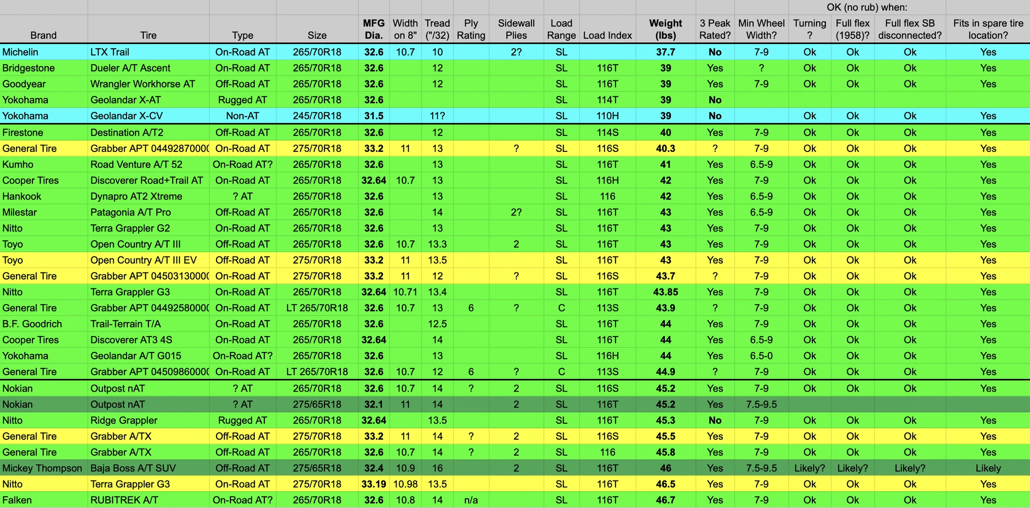Click the 43.85 weight cell

coord(665,292)
